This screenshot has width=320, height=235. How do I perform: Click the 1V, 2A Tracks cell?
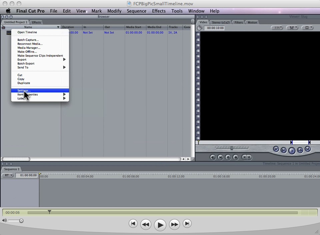(173, 33)
